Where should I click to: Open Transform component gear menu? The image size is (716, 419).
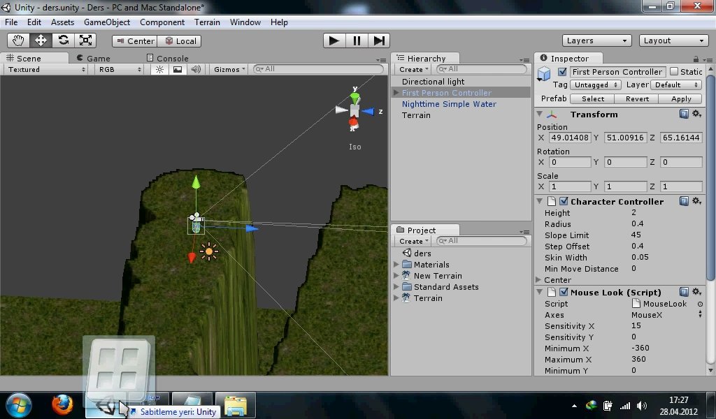(696, 114)
